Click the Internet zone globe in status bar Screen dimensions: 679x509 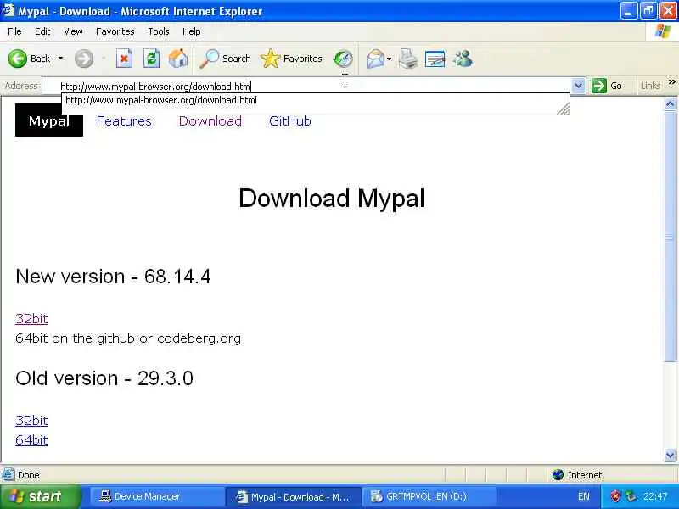pyautogui.click(x=558, y=475)
